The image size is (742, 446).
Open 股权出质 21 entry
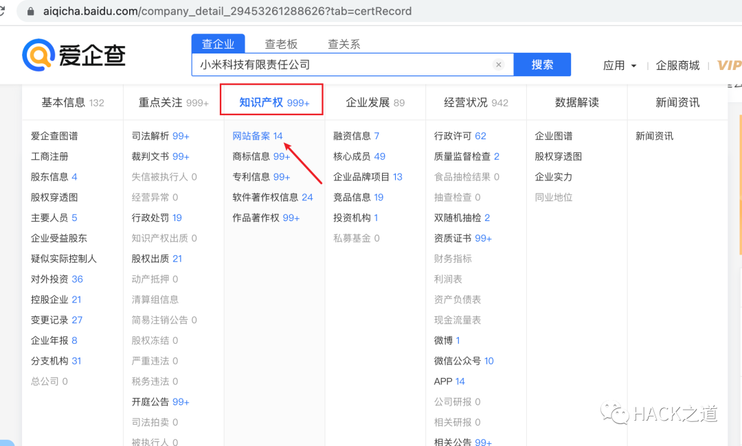(x=157, y=259)
